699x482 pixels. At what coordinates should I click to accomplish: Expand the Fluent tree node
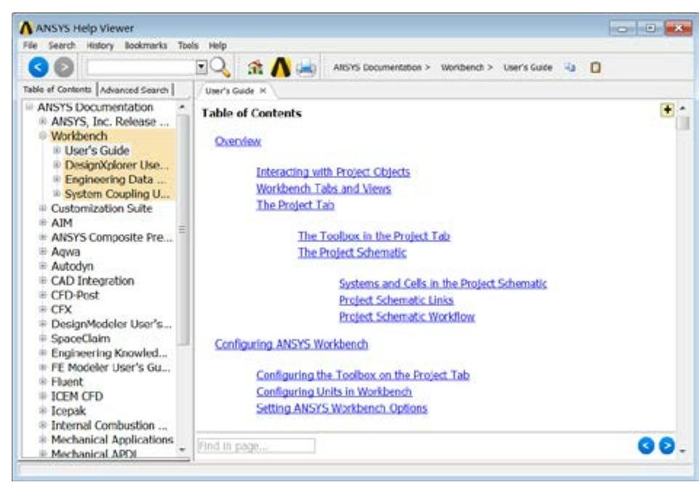point(44,382)
